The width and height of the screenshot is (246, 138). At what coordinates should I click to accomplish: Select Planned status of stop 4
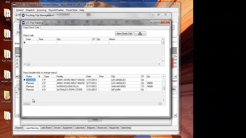[x=32, y=90]
